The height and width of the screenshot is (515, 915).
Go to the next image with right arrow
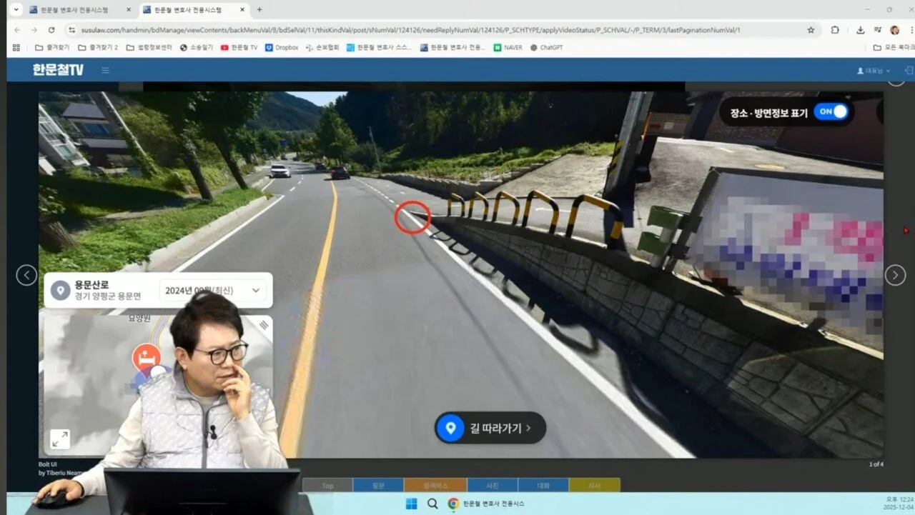pyautogui.click(x=895, y=275)
